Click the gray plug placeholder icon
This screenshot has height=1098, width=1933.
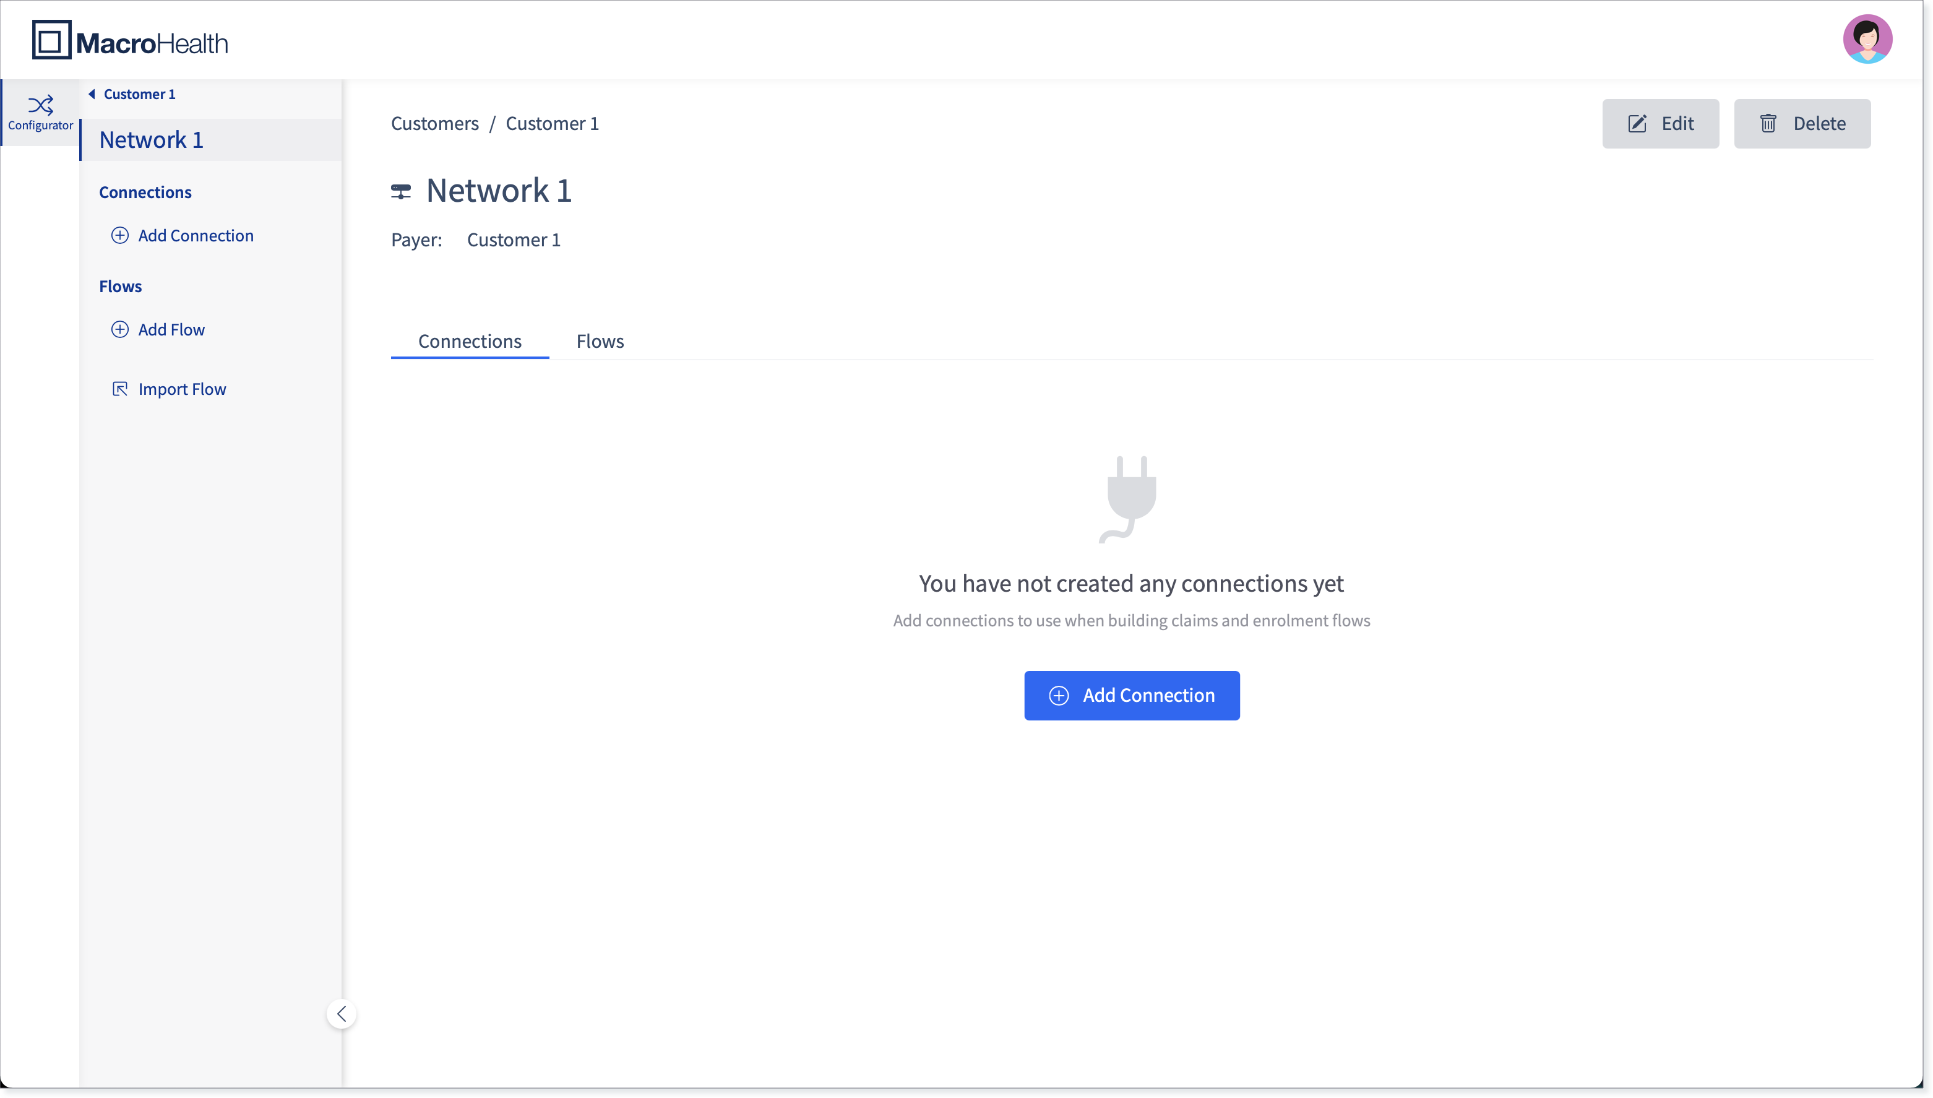[1129, 499]
